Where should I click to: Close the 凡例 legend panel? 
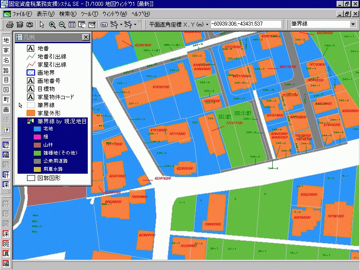point(85,37)
